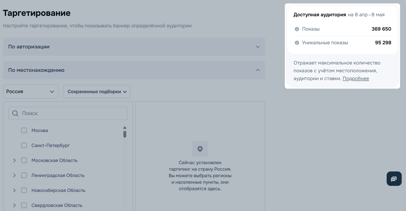This screenshot has width=406, height=211.
Task: Expand the Ленинградская Область tree node
Action: pyautogui.click(x=14, y=175)
